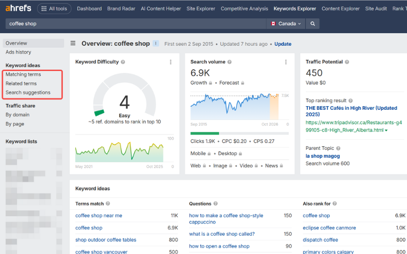Image resolution: width=407 pixels, height=254 pixels.
Task: Click the info badge beside overview title
Action: pyautogui.click(x=156, y=44)
